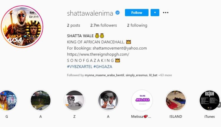
Task: Open the #GHGAZA hashtag
Action: click(x=103, y=66)
